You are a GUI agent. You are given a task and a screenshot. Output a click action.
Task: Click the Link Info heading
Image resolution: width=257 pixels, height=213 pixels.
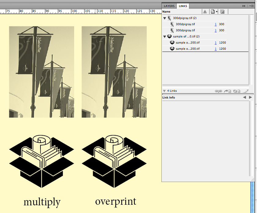pos(168,98)
